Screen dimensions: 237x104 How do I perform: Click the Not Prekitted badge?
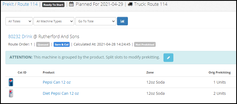click(145, 45)
